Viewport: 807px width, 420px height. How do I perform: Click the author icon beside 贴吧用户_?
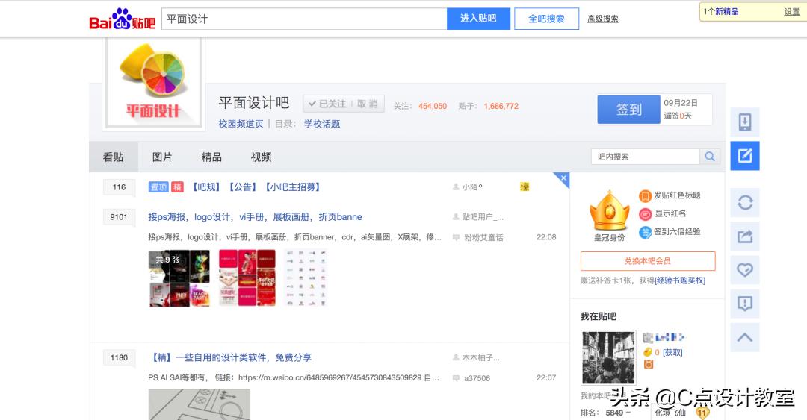(456, 217)
